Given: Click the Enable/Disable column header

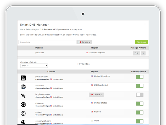Looking at the screenshot, I should [x=139, y=72].
